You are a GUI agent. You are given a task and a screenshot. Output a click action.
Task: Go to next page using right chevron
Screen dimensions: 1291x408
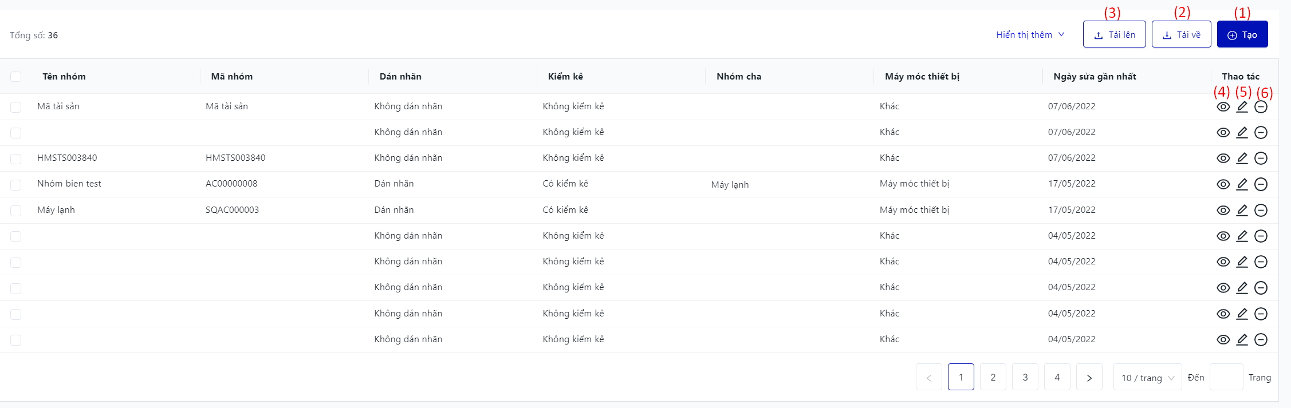tap(1089, 378)
